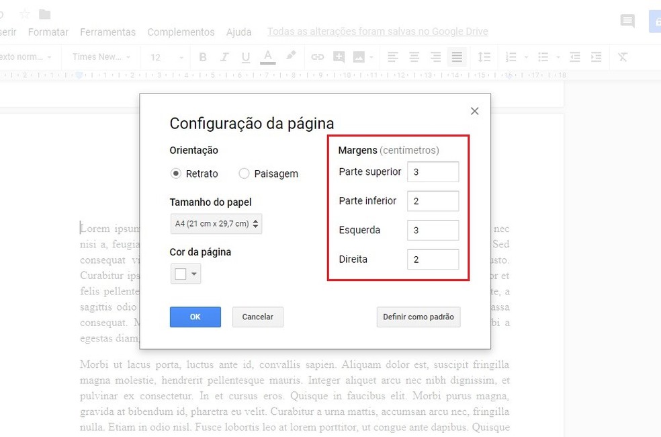Open the Formatar menu
The height and width of the screenshot is (437, 661).
pyautogui.click(x=48, y=32)
